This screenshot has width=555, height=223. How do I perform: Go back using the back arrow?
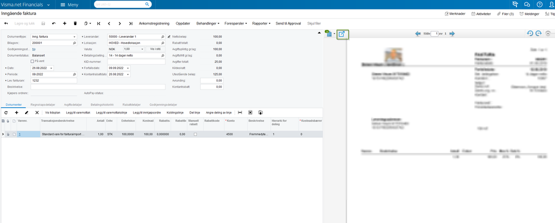coord(6,23)
